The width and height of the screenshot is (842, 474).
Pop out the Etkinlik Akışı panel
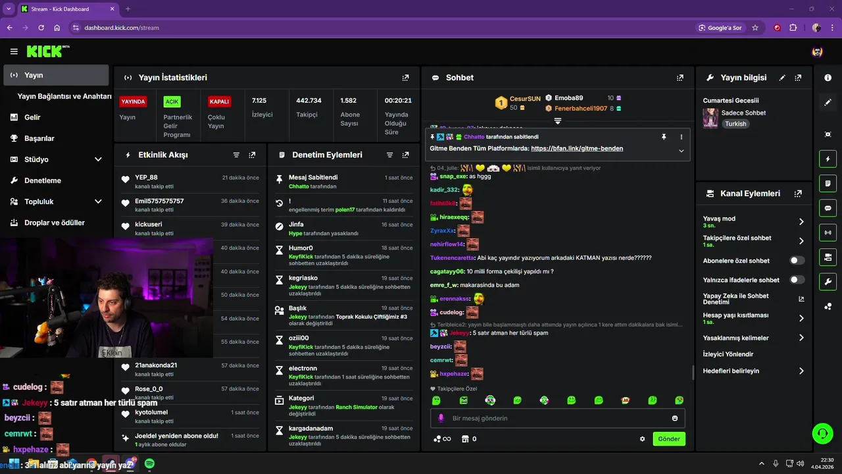[252, 155]
